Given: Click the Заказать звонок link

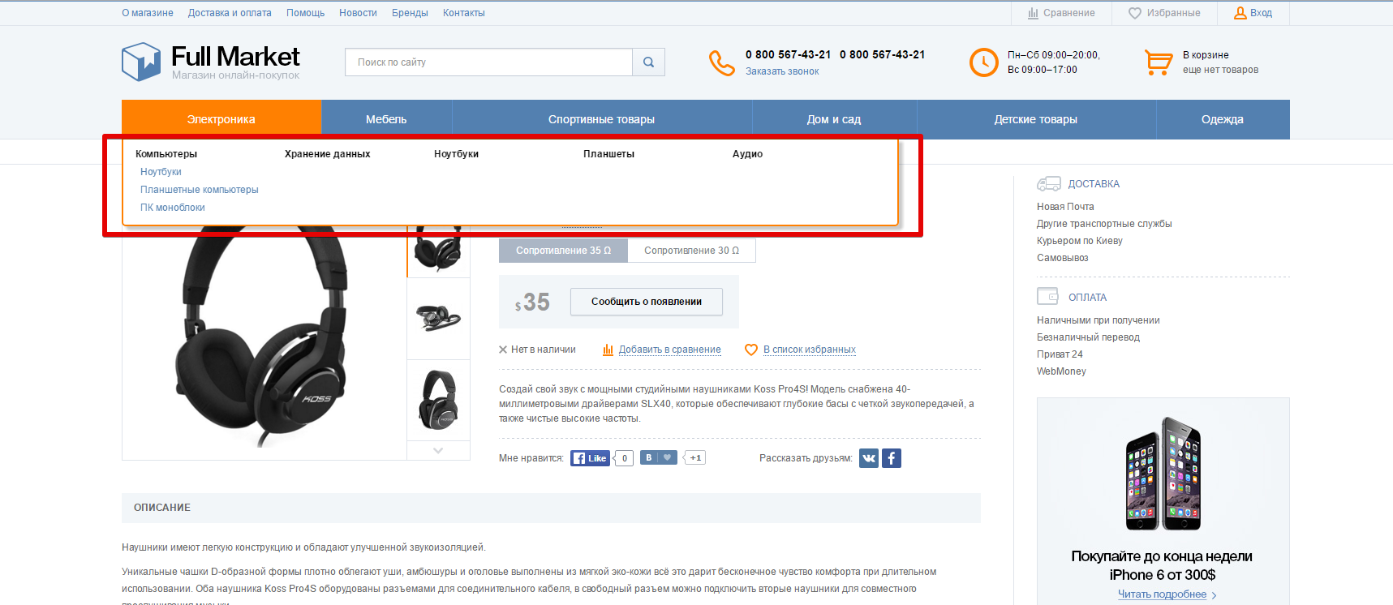Looking at the screenshot, I should [x=782, y=71].
